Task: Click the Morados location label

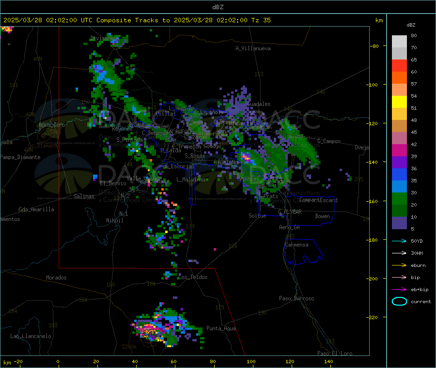Action: [x=57, y=278]
